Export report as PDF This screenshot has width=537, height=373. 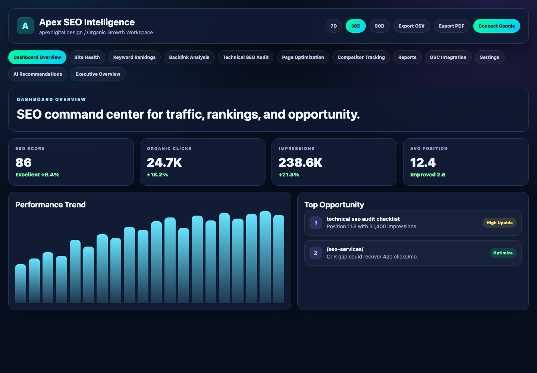pyautogui.click(x=452, y=26)
